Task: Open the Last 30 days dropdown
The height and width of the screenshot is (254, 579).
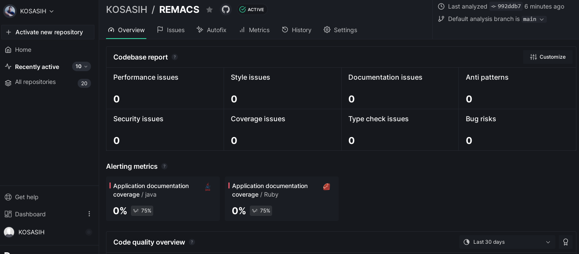Action: [x=507, y=242]
